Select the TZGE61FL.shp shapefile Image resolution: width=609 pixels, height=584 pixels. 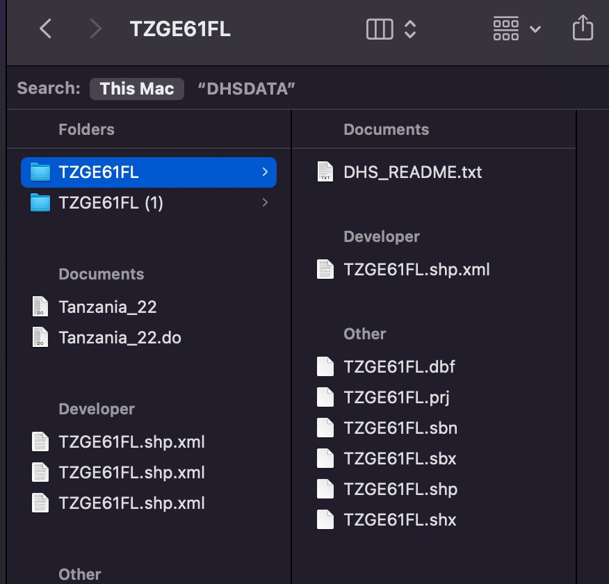coord(400,489)
